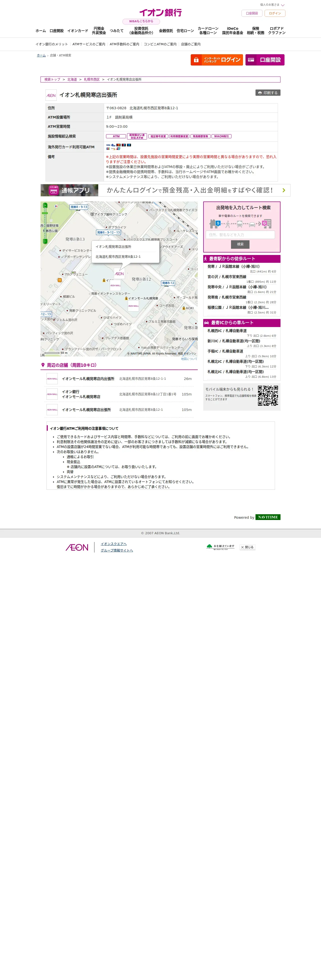Click the location pin icon beside 周辺の店舗
Screen dimensions: 321x963
[x=43, y=365]
